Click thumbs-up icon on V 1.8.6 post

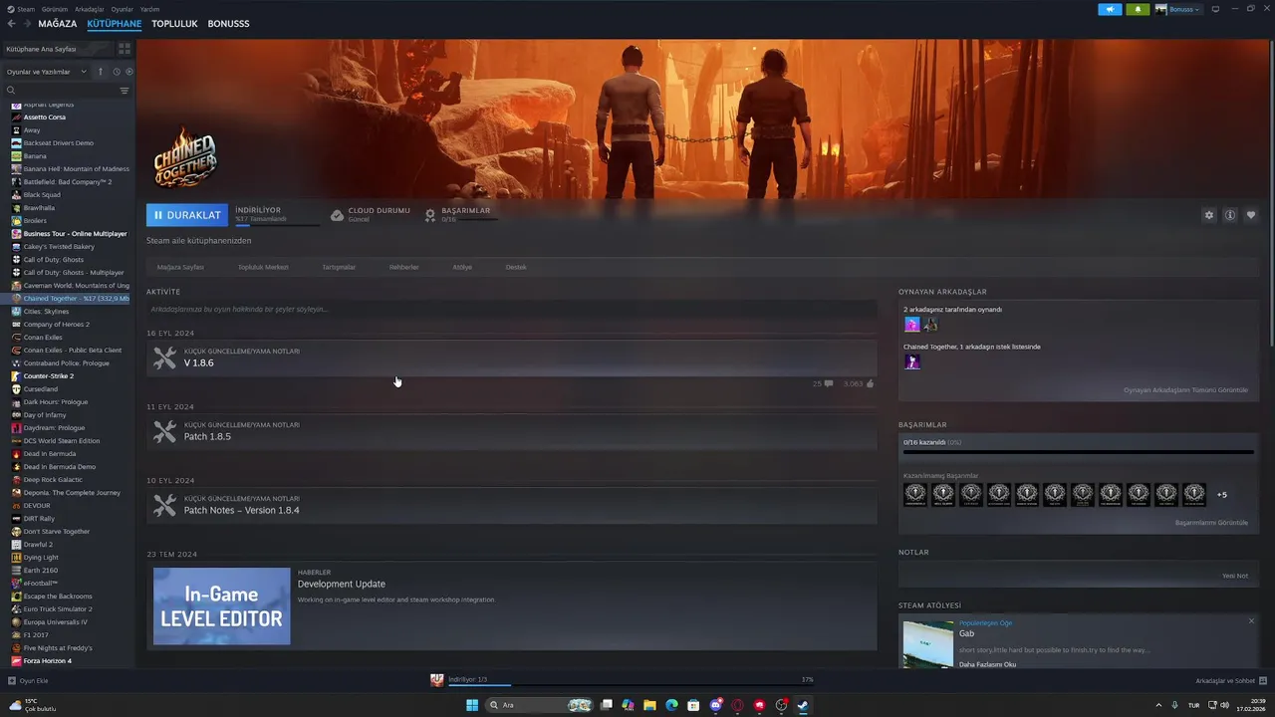[x=870, y=383]
